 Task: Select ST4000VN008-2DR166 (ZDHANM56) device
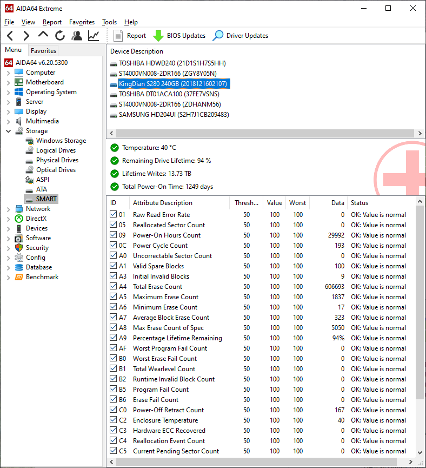point(170,104)
